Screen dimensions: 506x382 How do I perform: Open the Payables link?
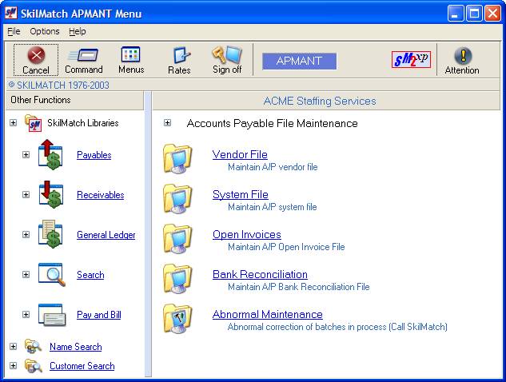coord(94,155)
